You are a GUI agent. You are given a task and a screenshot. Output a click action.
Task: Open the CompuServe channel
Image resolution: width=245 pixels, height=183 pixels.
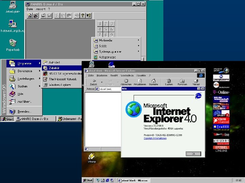click(221, 78)
